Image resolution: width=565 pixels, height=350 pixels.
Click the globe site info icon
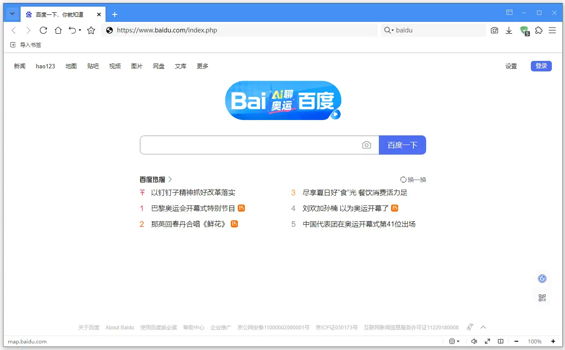pos(109,30)
